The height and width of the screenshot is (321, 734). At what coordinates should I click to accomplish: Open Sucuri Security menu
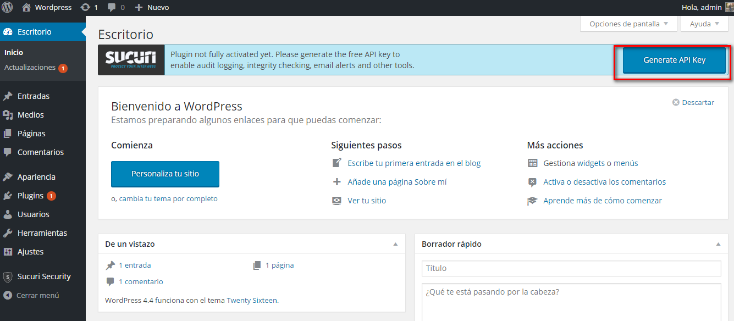[43, 276]
